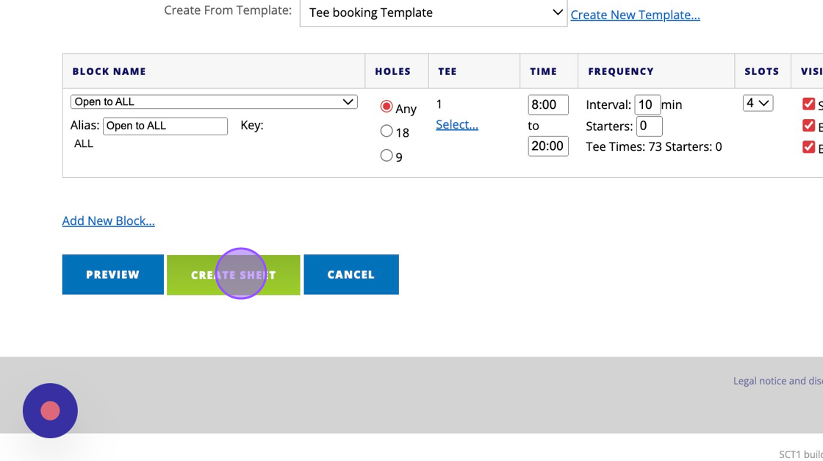Click the round recording button icon
The image size is (823, 461).
coord(50,410)
